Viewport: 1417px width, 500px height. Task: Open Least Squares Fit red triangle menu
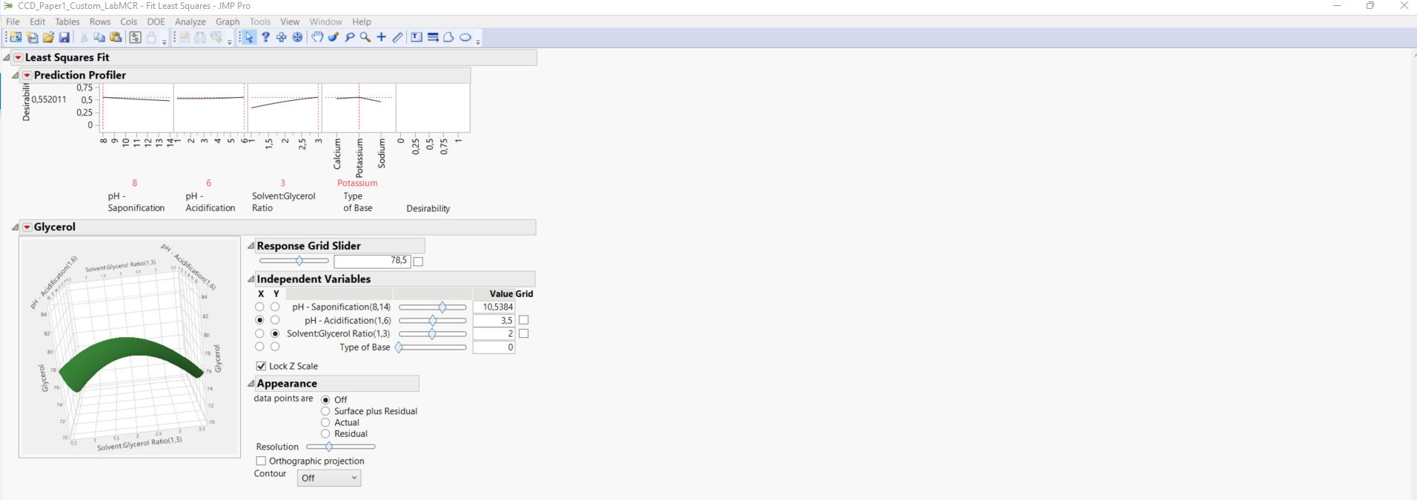(x=19, y=57)
